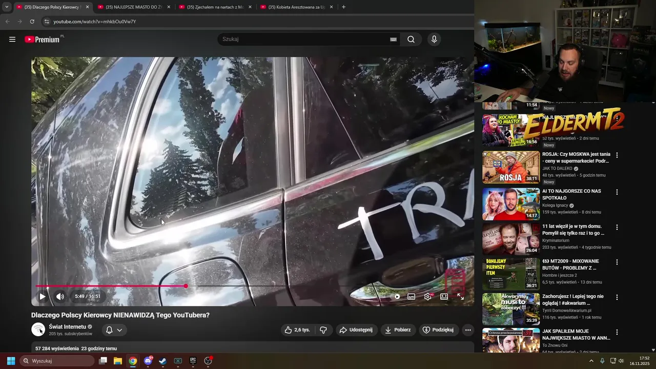The height and width of the screenshot is (369, 656).
Task: Open the Kolega Ignacy channel link
Action: click(555, 206)
